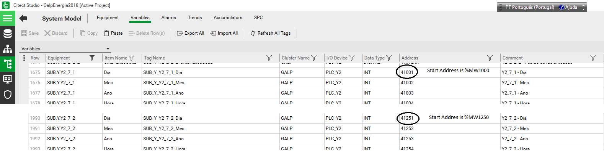Open the Trends tab
This screenshot has width=604, height=151.
click(x=195, y=18)
